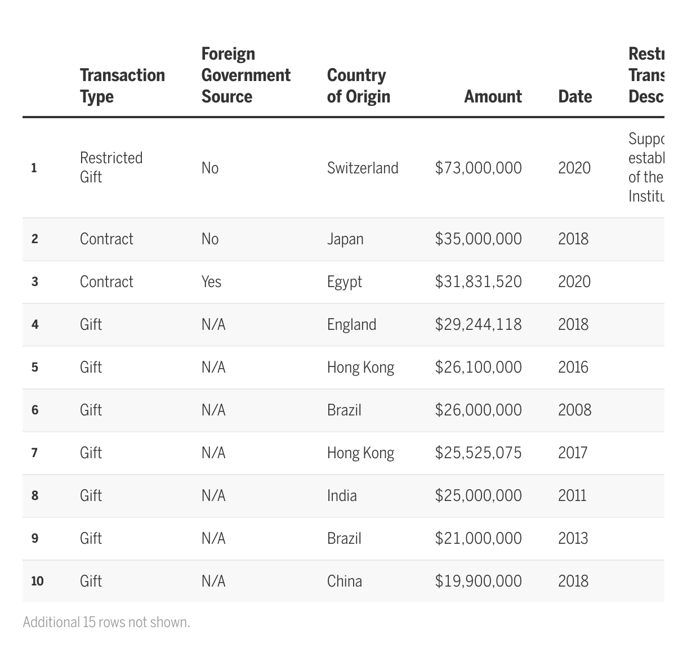Click the $19,900,000 amount cell

pos(478,581)
